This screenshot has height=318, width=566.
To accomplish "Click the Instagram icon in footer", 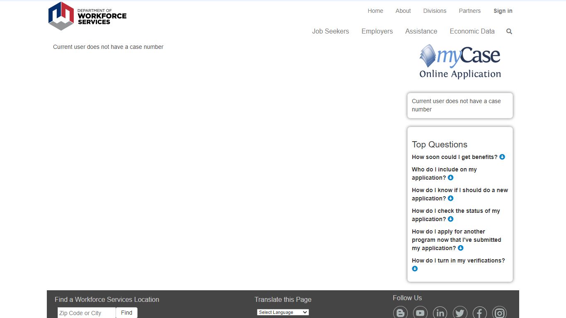I will [x=500, y=313].
